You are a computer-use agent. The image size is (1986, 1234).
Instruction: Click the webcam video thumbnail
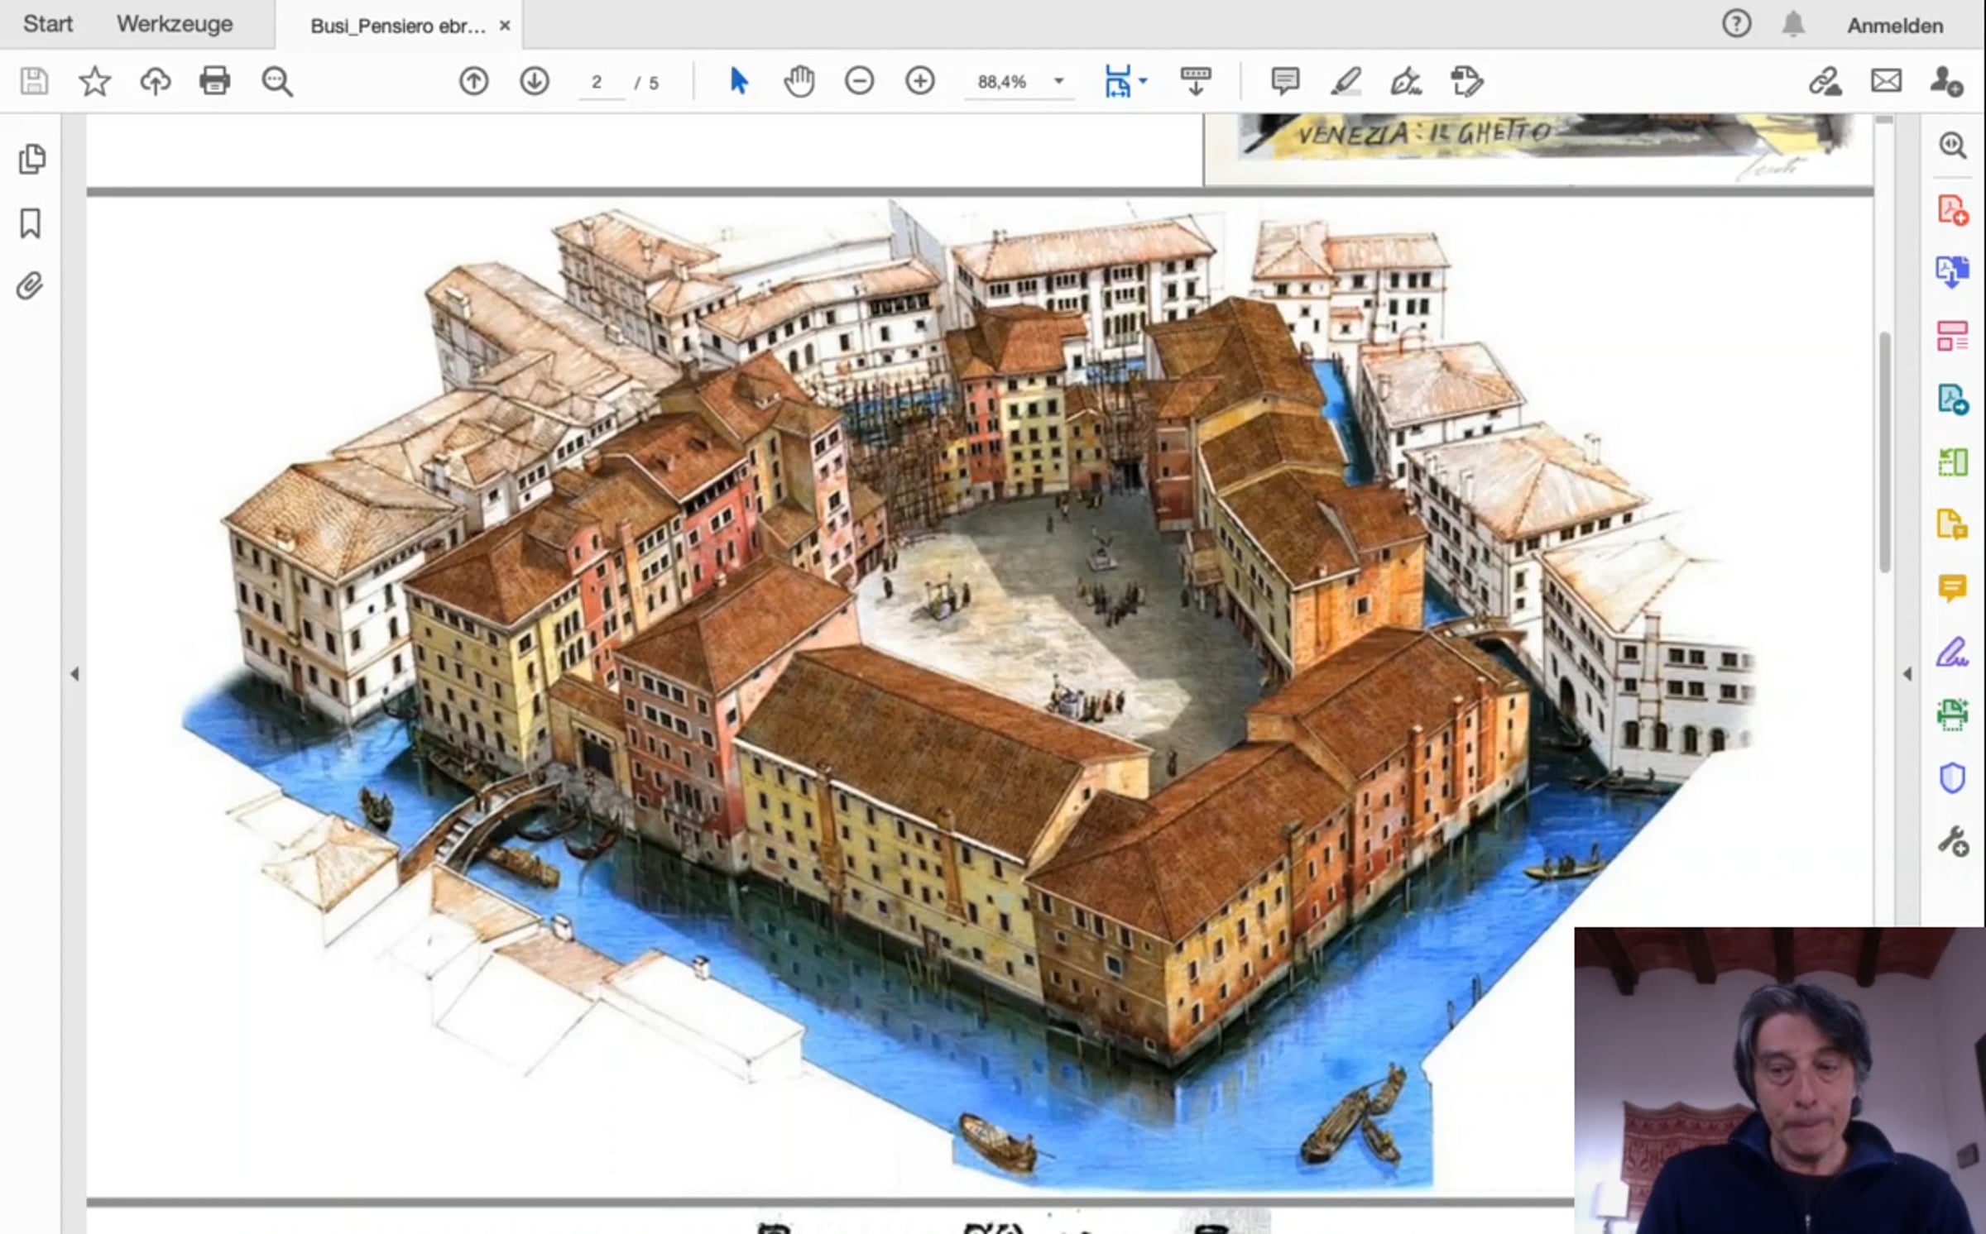1780,1080
